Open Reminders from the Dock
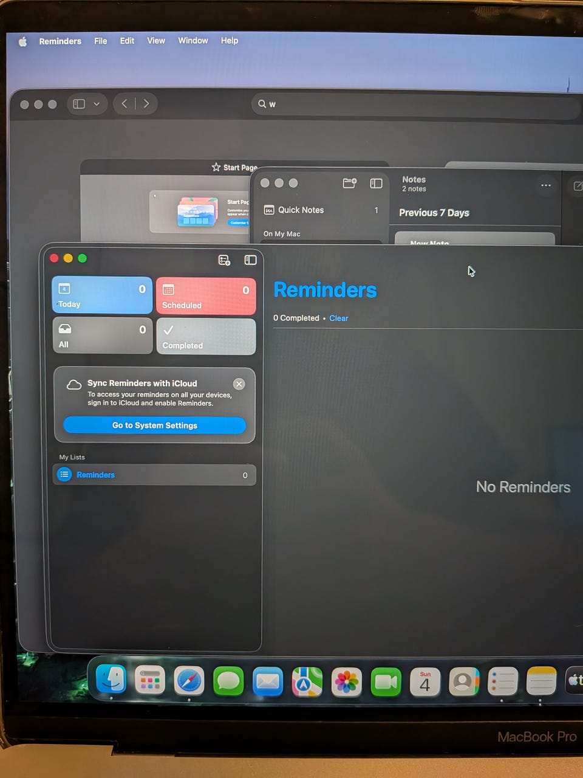Image resolution: width=583 pixels, height=778 pixels. [503, 682]
